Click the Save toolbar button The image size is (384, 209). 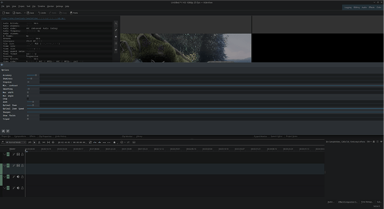click(x=31, y=13)
